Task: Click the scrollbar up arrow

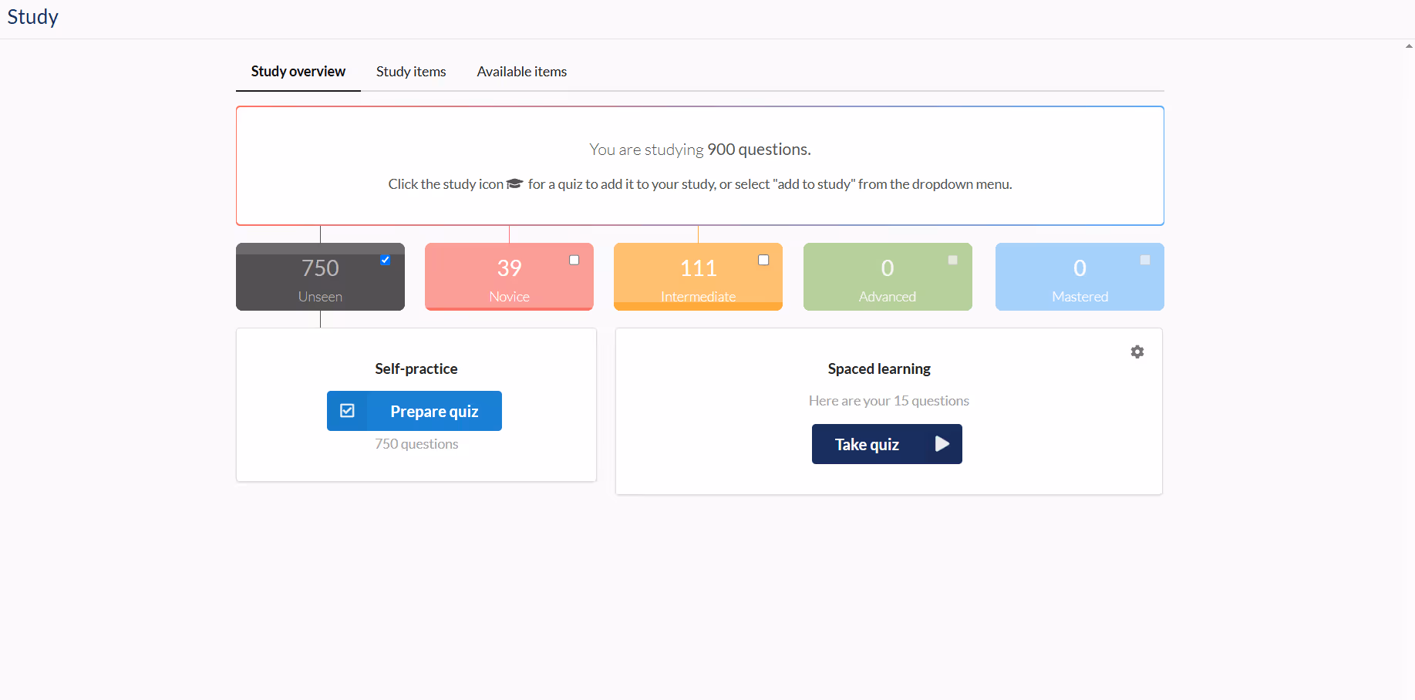Action: pos(1409,46)
